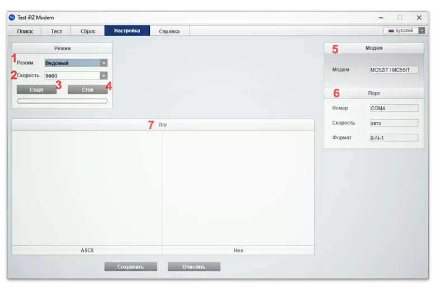
Task: Click inside the Hex log pane
Action: pyautogui.click(x=238, y=187)
